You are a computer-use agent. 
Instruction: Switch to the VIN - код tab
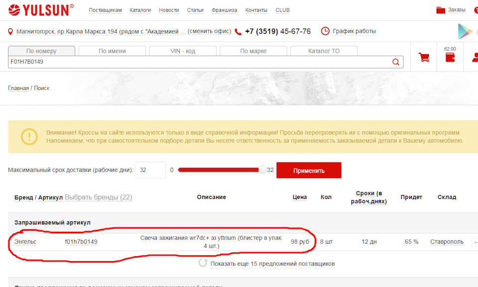[x=182, y=51]
